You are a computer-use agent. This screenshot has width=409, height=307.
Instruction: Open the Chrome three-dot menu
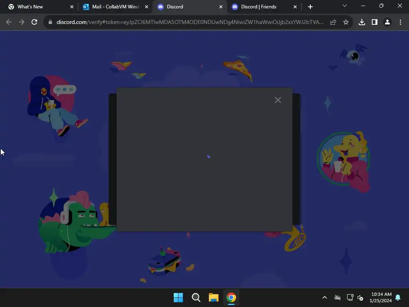400,22
